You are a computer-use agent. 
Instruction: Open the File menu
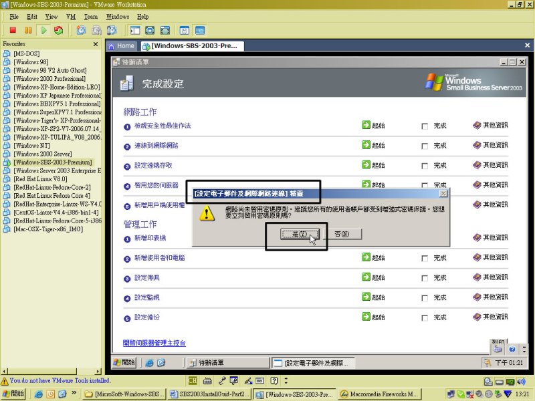(x=14, y=16)
